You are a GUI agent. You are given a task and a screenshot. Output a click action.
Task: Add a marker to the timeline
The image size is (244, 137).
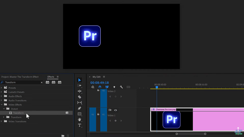point(114,87)
